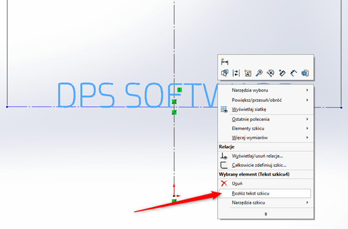
Task: Open sketch text properties (letter A icon)
Action: coord(248,73)
